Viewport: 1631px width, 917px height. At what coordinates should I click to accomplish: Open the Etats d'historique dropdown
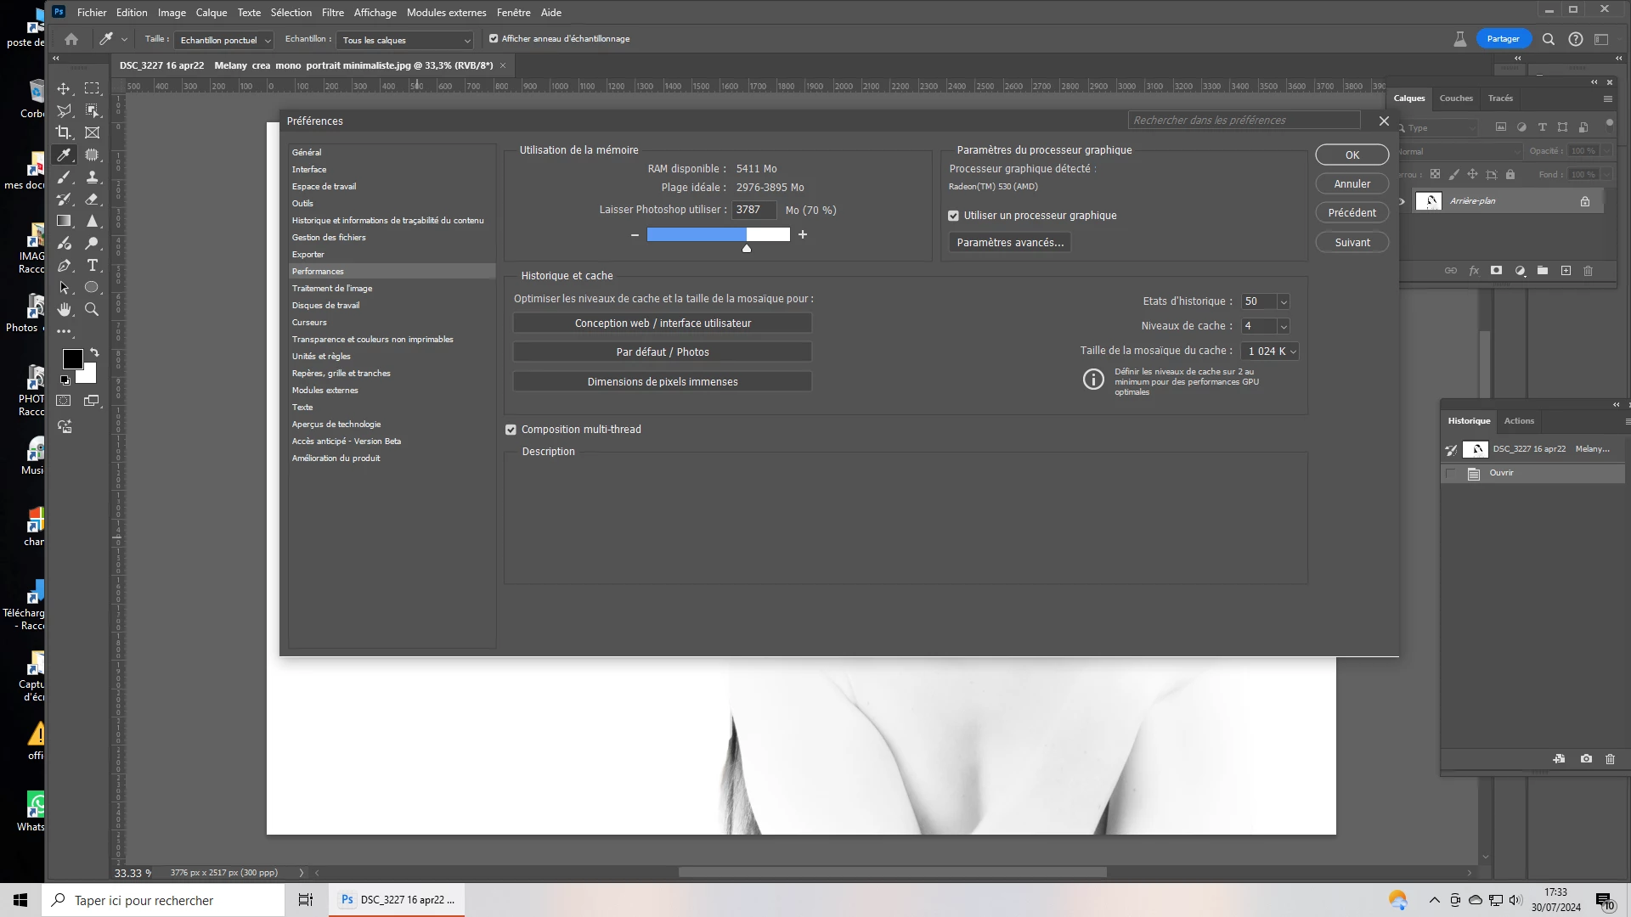(x=1283, y=301)
